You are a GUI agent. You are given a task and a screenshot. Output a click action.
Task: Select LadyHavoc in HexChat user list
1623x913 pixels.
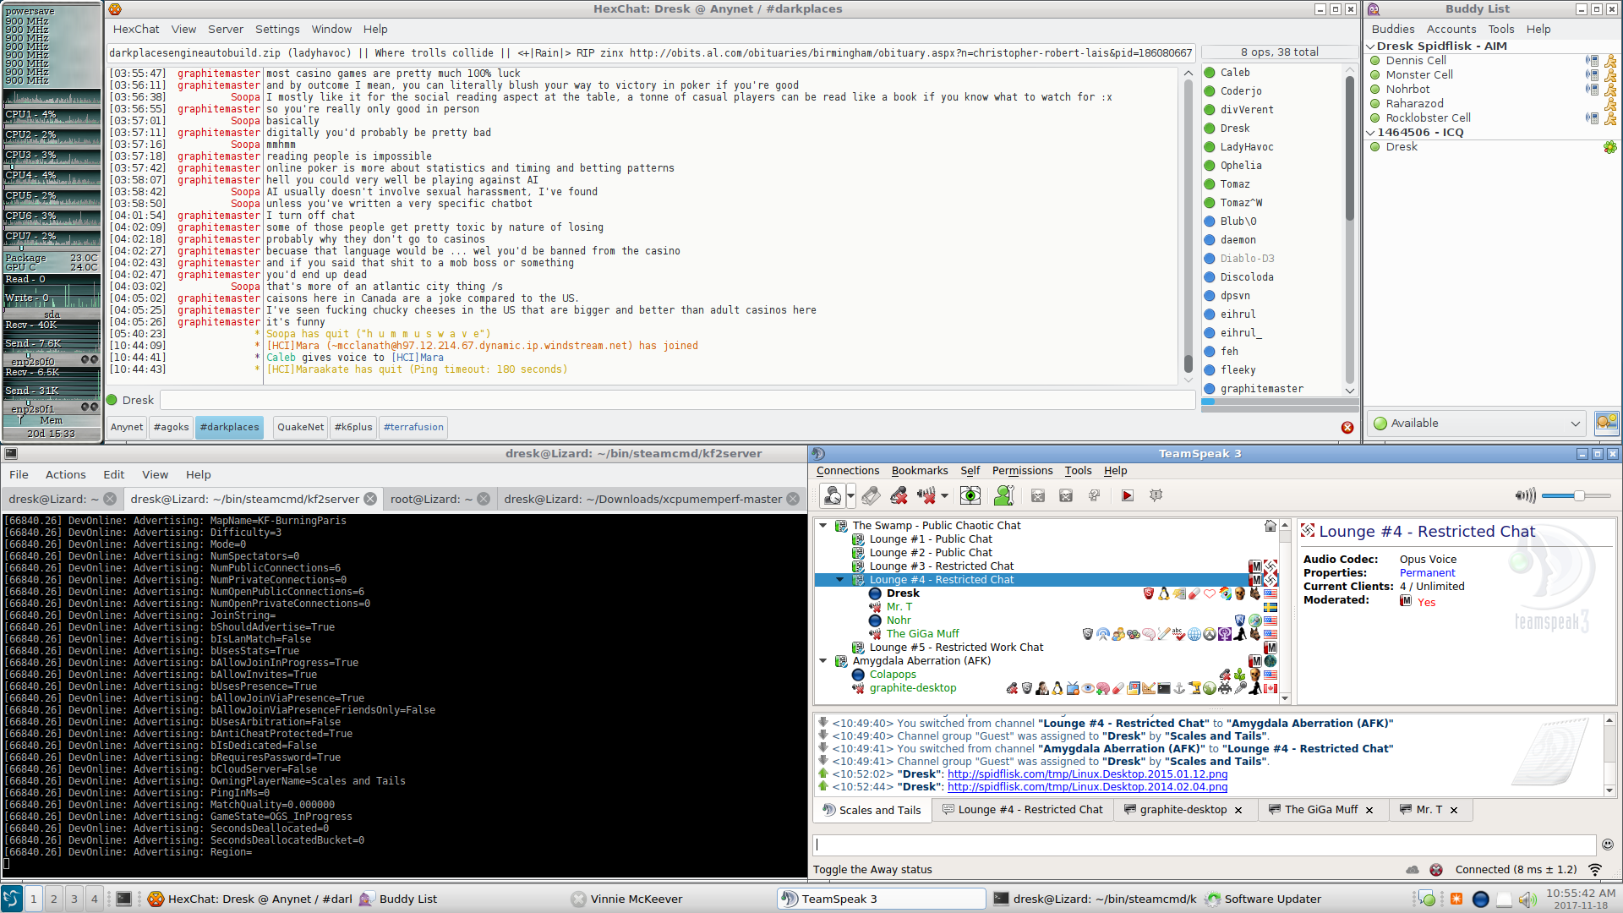tap(1246, 146)
